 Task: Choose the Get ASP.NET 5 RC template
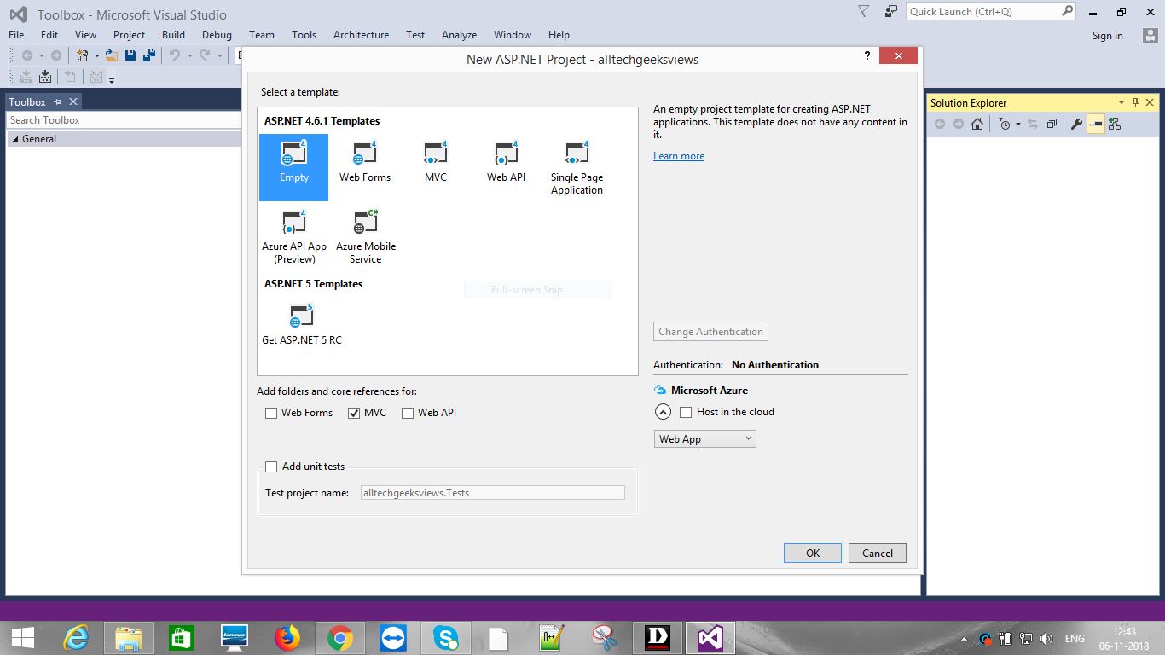tap(301, 322)
